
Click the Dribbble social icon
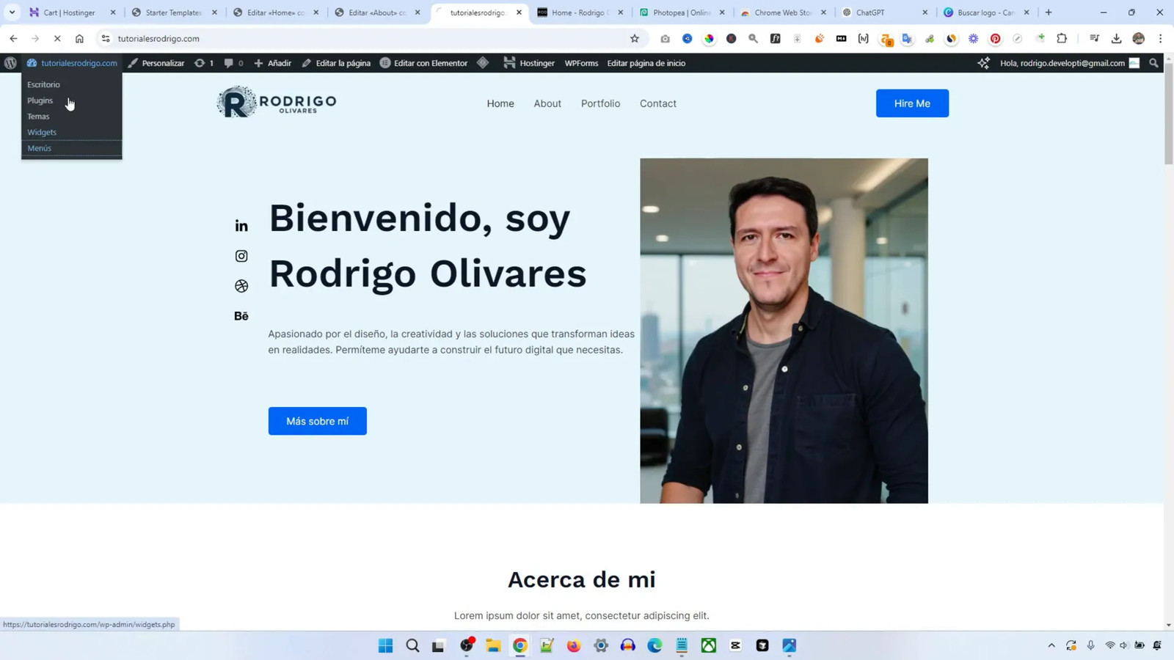coord(241,285)
